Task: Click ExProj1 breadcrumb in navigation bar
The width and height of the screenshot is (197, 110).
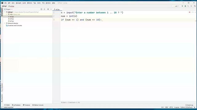Action: 4,6
